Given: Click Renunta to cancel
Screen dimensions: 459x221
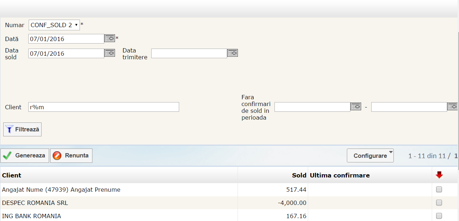Looking at the screenshot, I should click(x=71, y=156).
